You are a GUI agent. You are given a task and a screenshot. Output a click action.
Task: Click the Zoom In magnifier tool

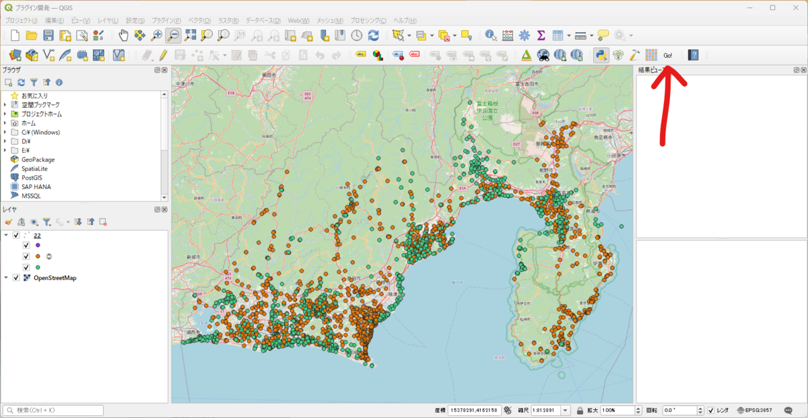coord(156,35)
